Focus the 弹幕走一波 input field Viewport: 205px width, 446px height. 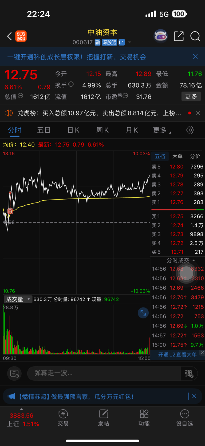pos(104,373)
